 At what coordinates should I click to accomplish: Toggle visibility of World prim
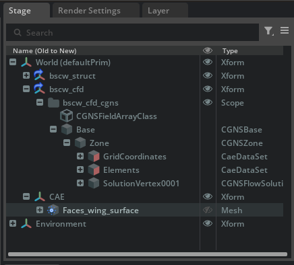coord(208,62)
